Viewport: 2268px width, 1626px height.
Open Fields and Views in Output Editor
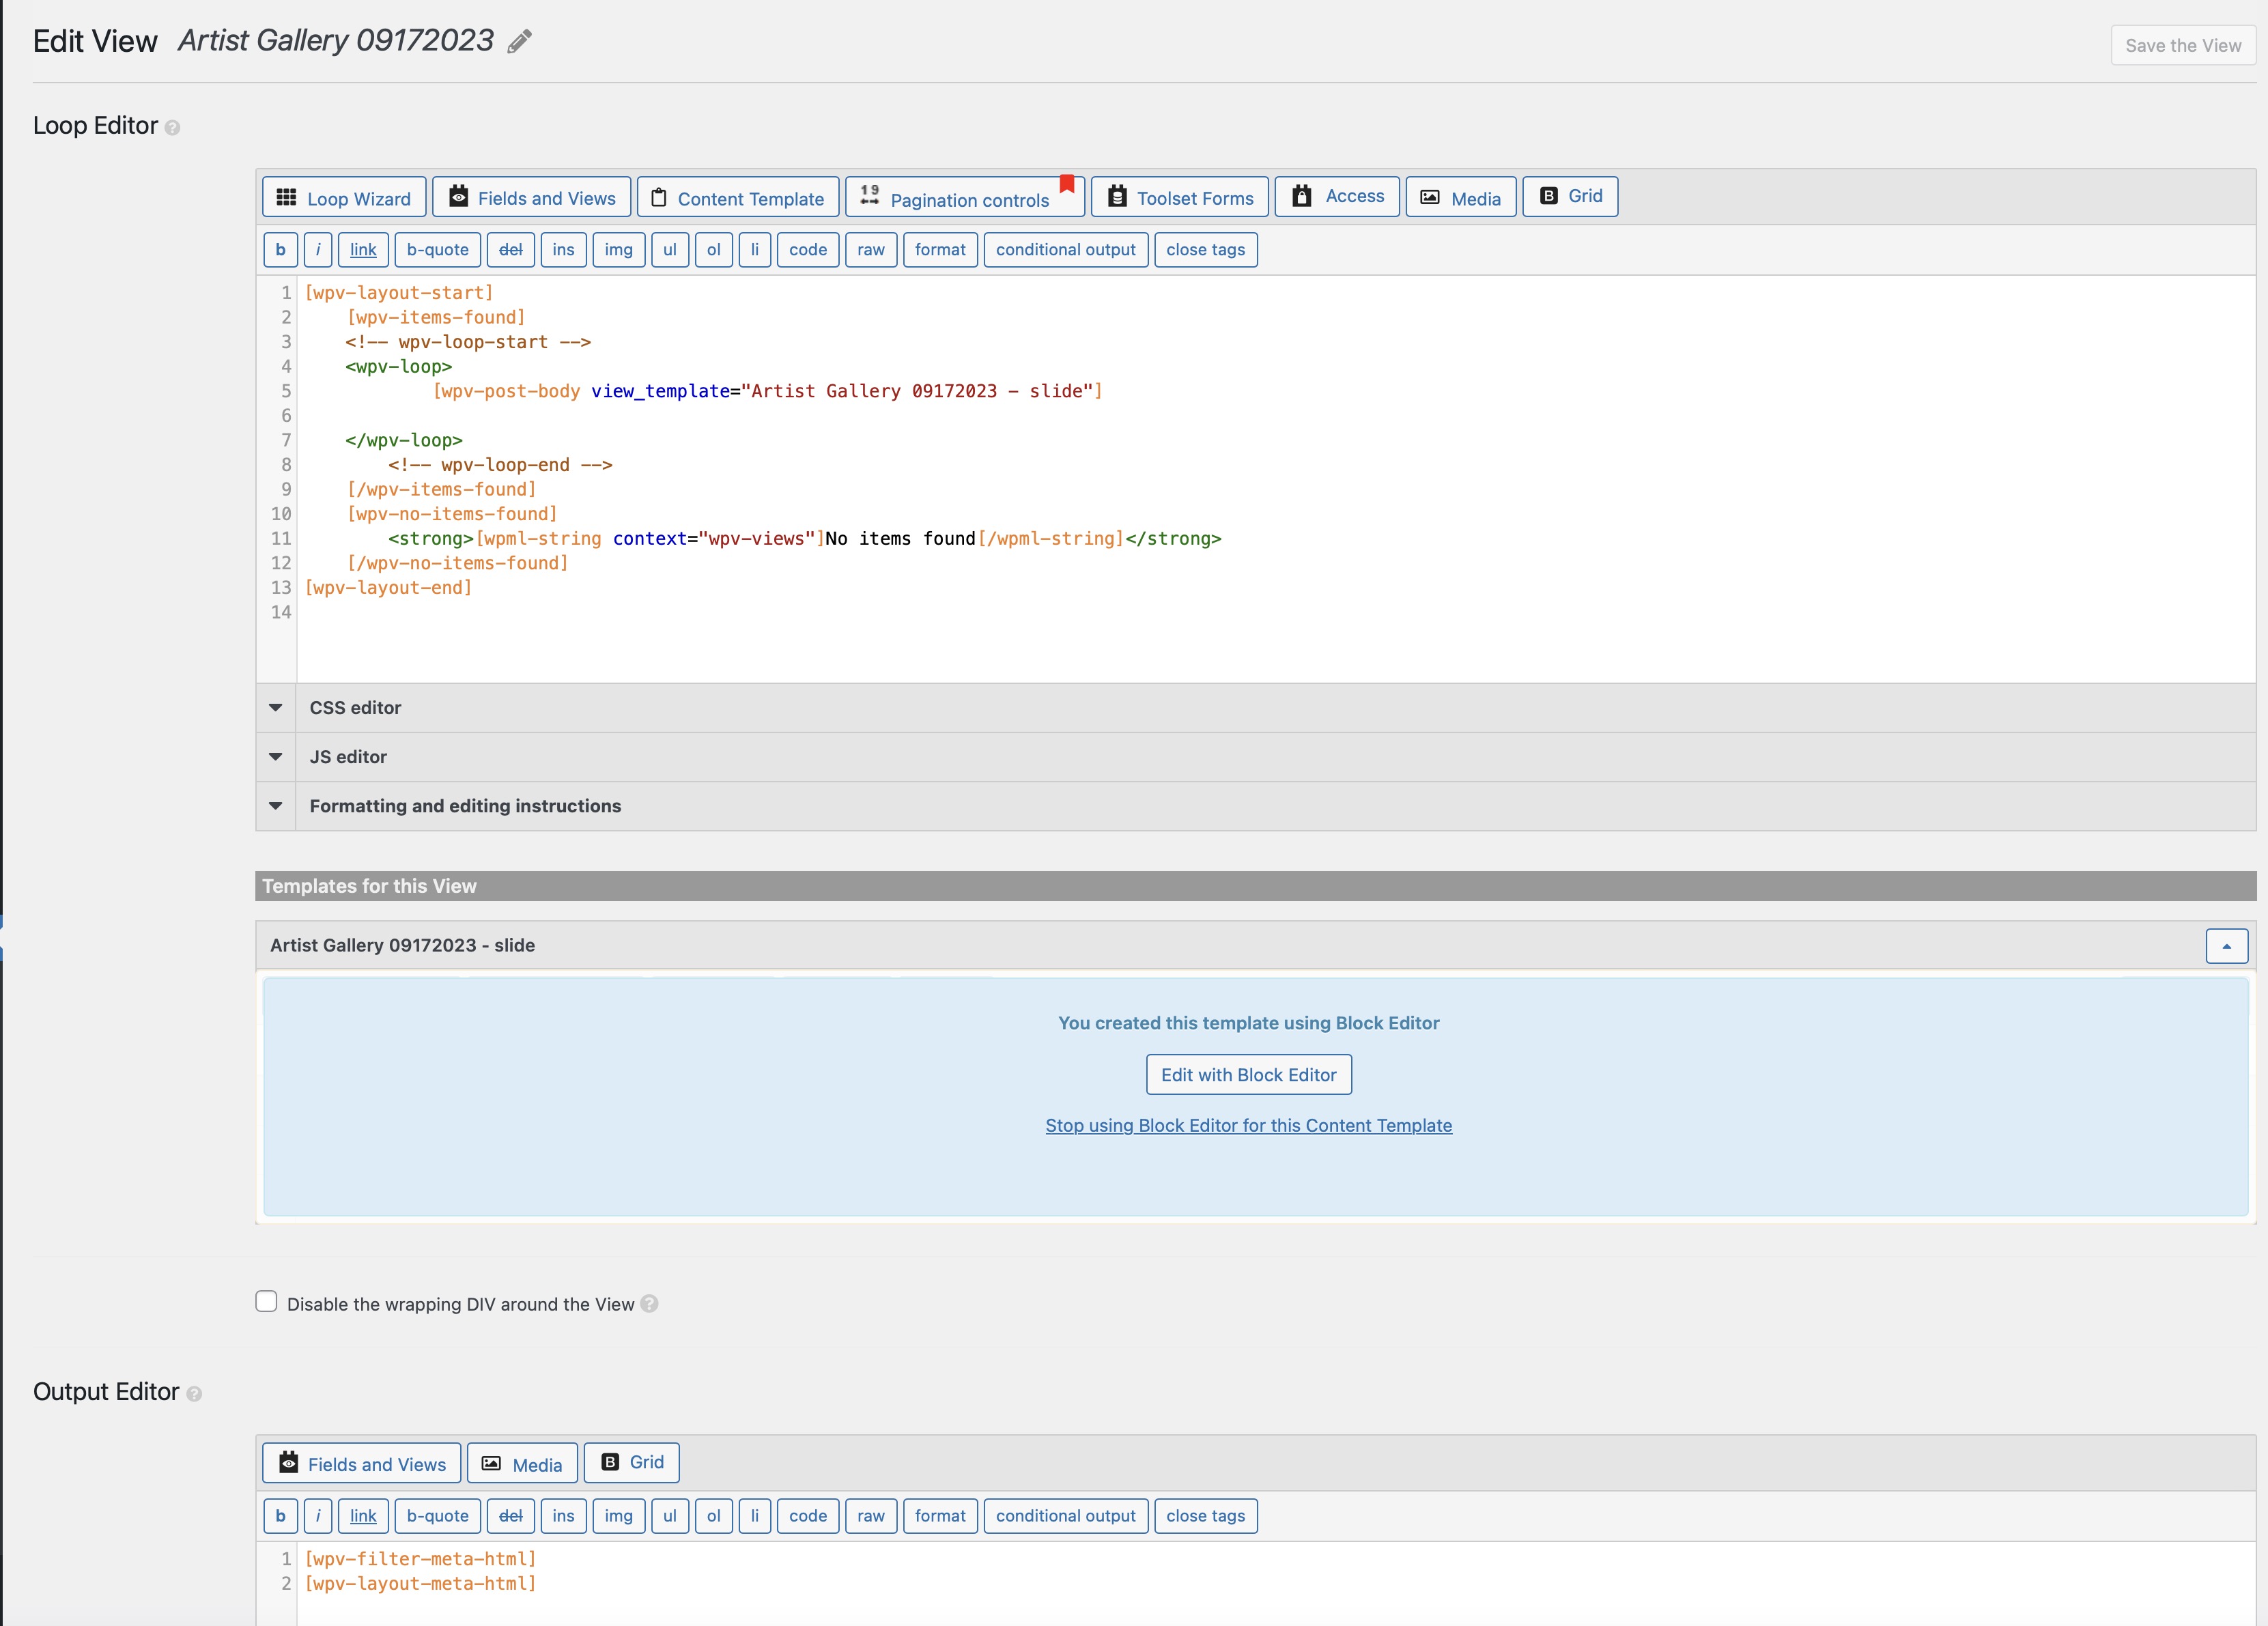point(362,1464)
